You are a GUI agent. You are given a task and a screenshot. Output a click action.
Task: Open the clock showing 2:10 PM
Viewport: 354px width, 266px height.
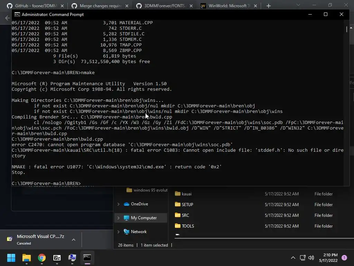click(328, 258)
